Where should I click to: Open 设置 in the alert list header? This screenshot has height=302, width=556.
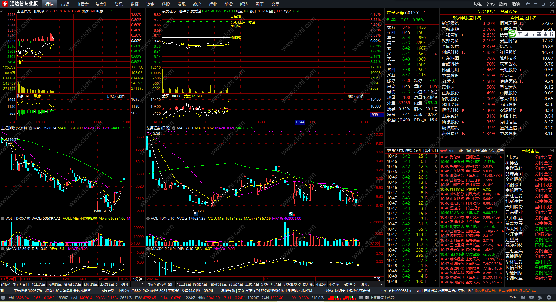coord(500,151)
